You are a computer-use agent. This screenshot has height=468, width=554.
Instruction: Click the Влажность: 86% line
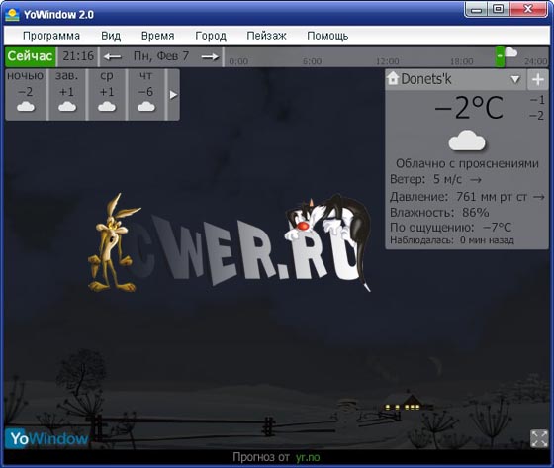click(439, 213)
